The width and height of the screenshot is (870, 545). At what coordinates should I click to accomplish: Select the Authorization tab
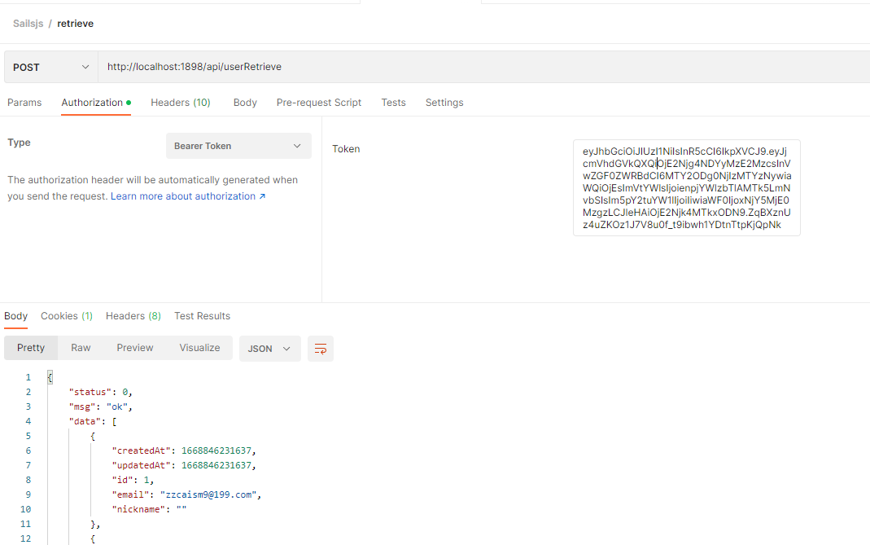click(96, 103)
